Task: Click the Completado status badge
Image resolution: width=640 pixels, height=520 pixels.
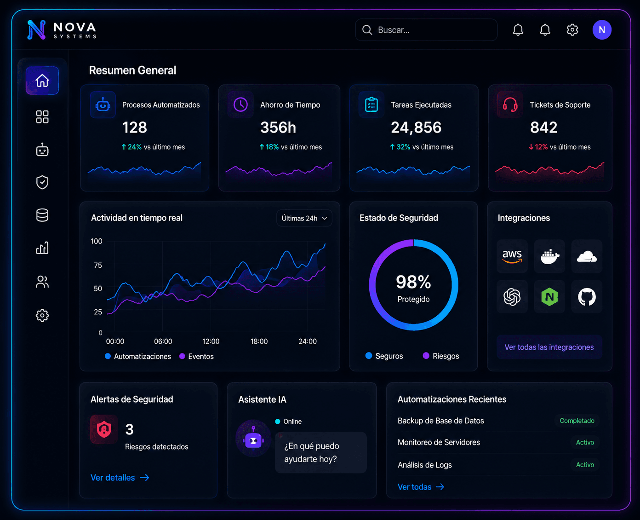Action: (577, 421)
